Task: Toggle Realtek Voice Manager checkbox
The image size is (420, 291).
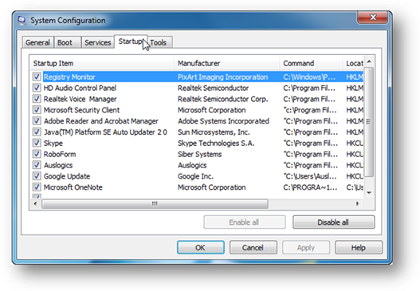Action: click(37, 99)
